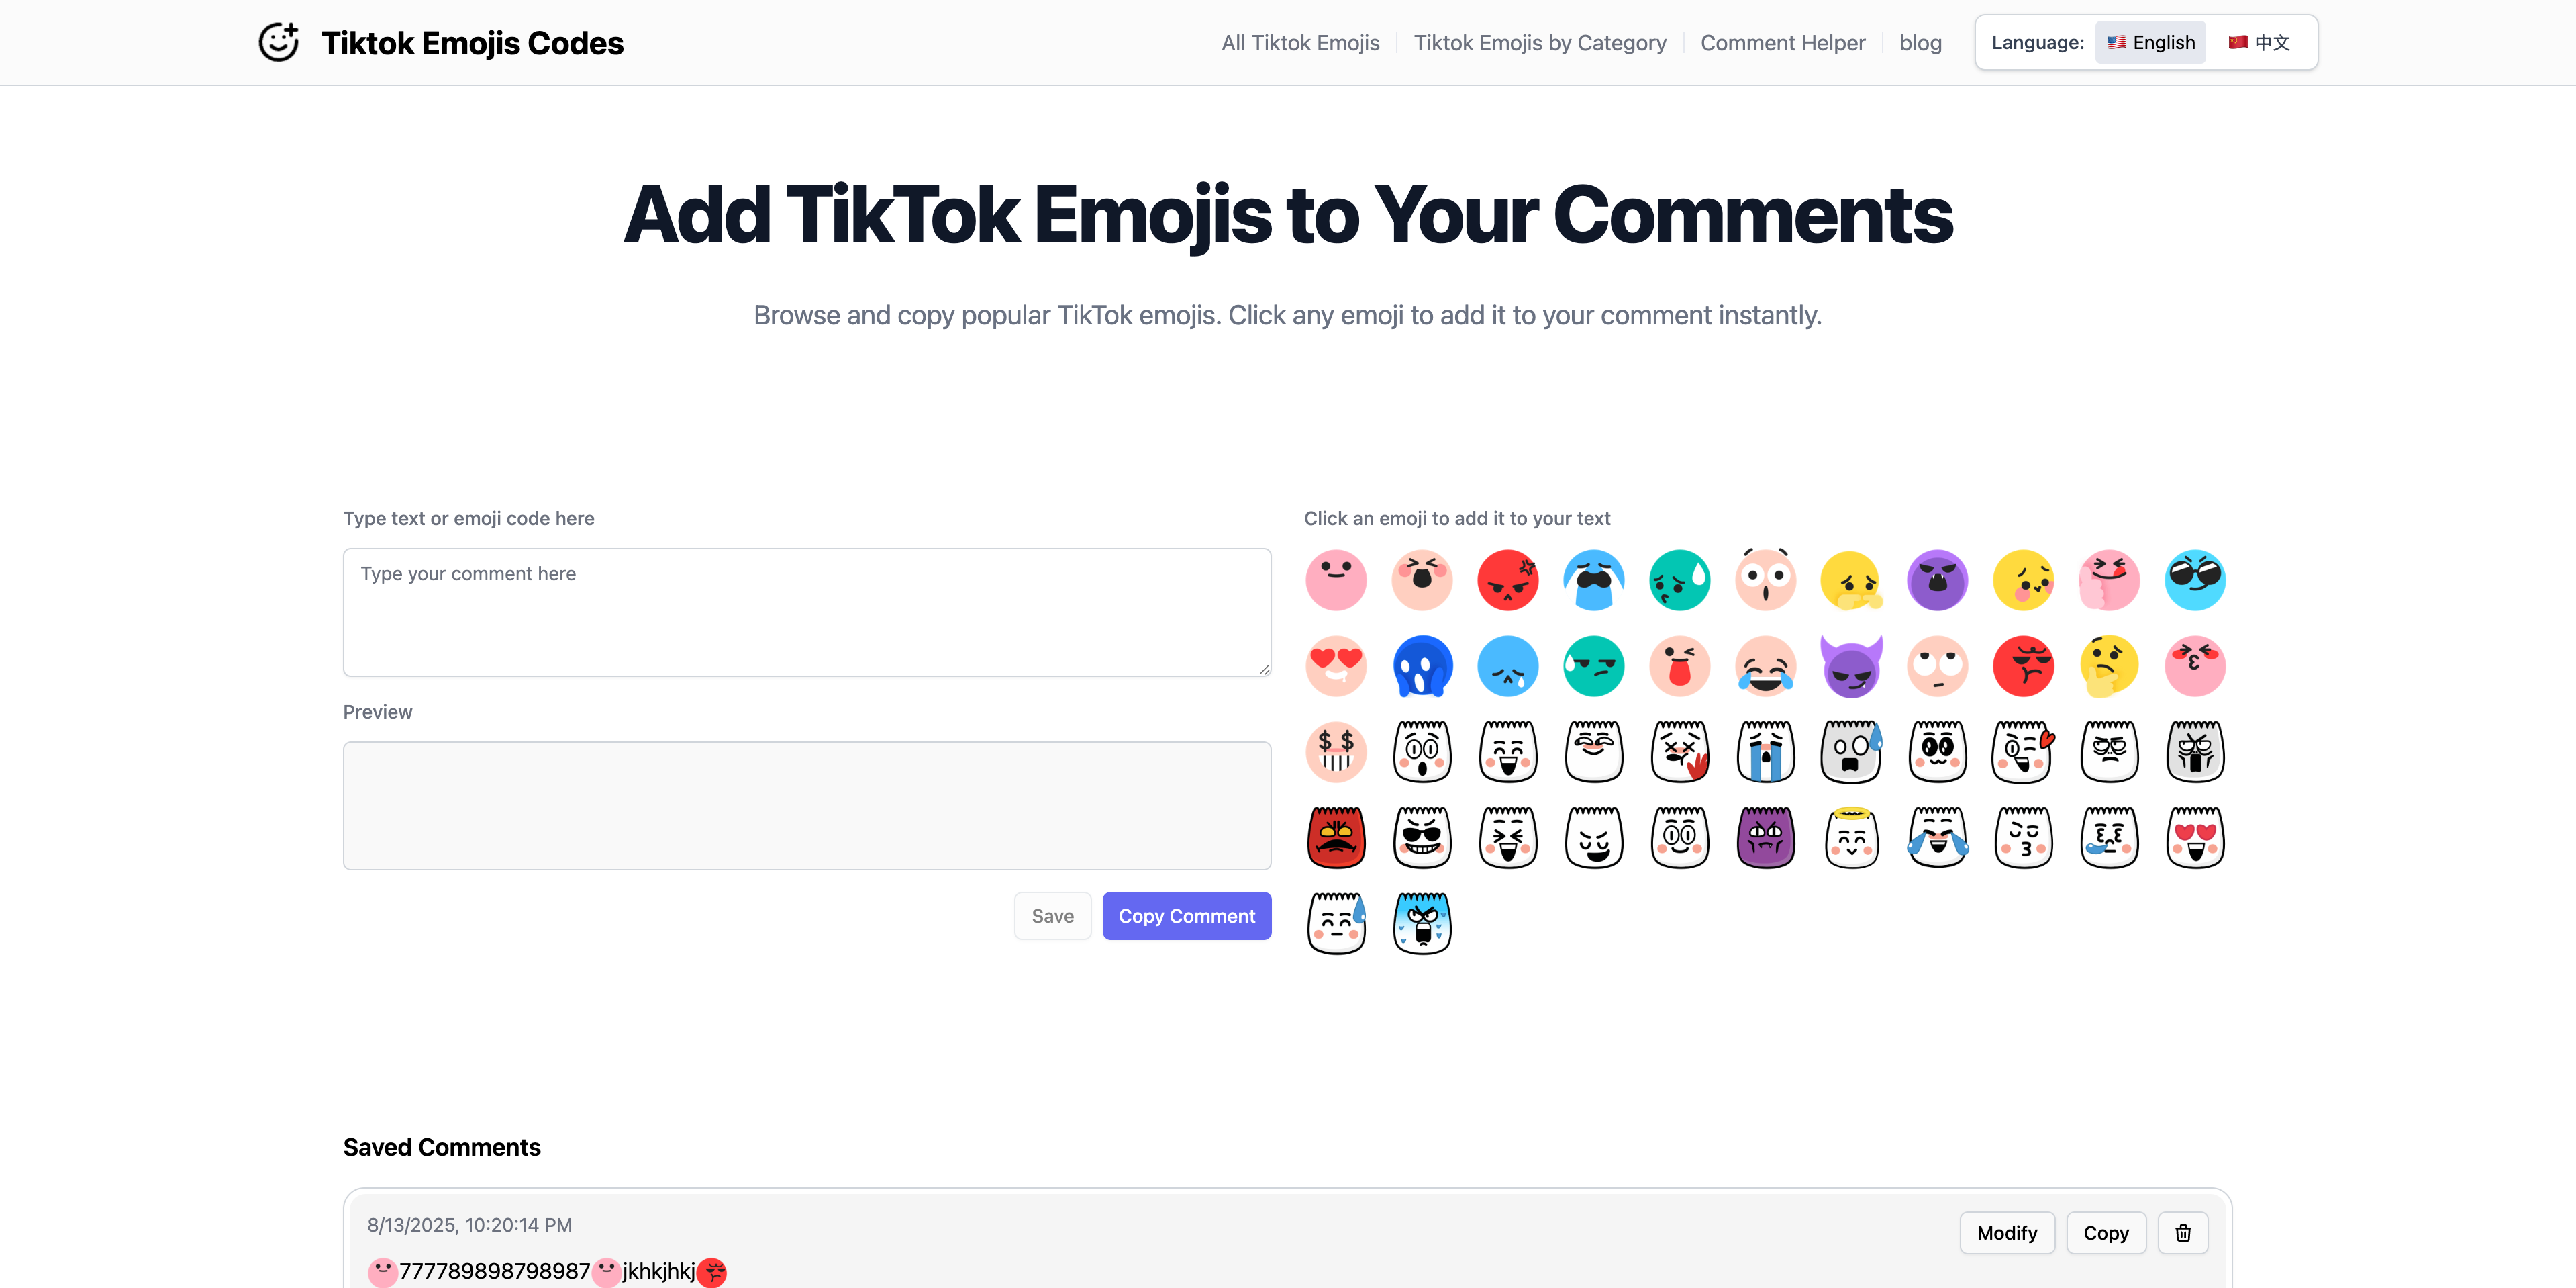The image size is (2576, 1288).
Task: Click the saved text 777789898798987
Action: tap(495, 1271)
